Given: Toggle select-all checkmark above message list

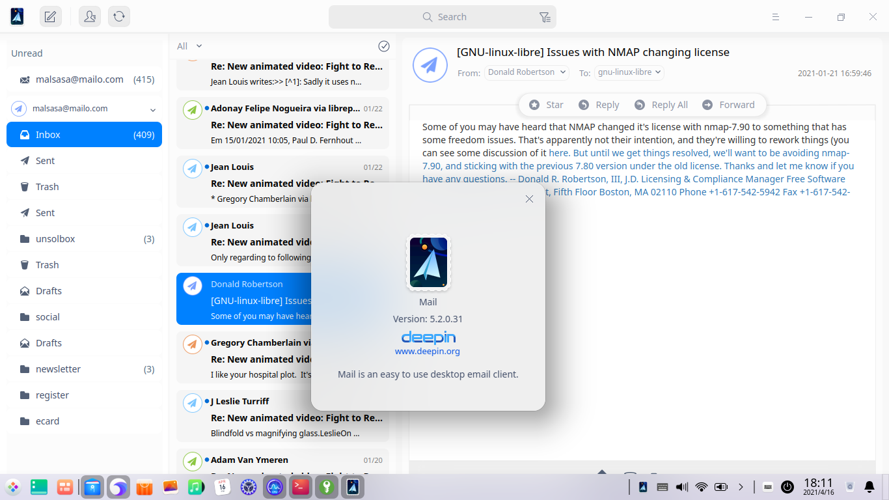Looking at the screenshot, I should click(384, 46).
